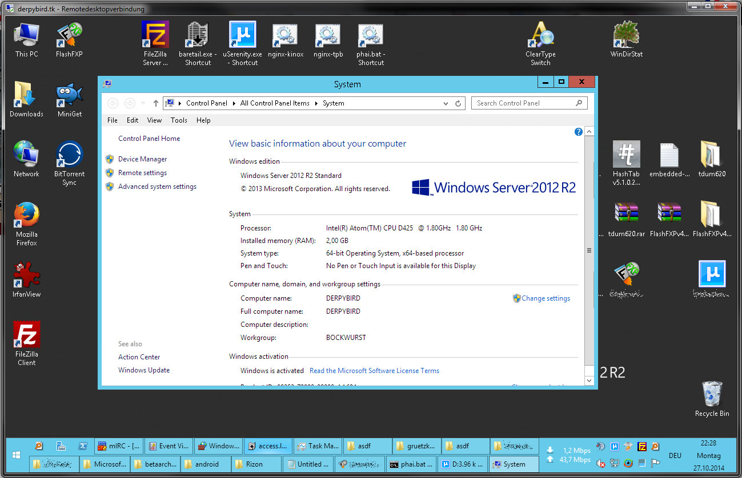
Task: Go back in the System window
Action: pos(113,103)
